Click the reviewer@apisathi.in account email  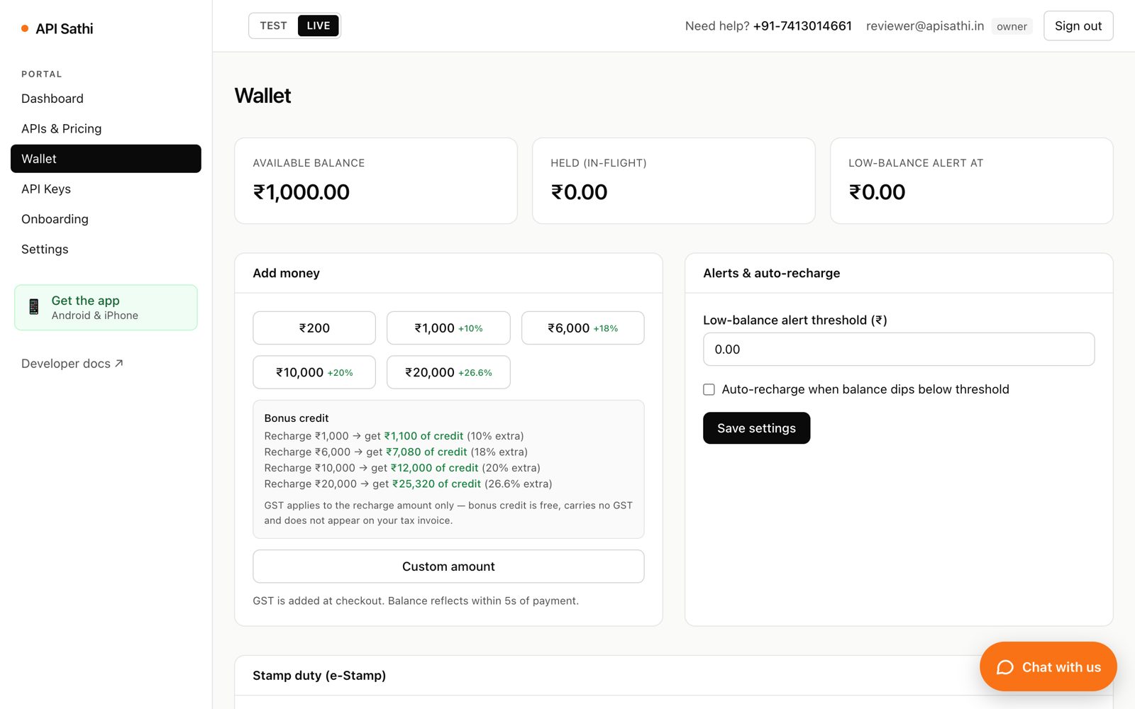click(x=925, y=26)
